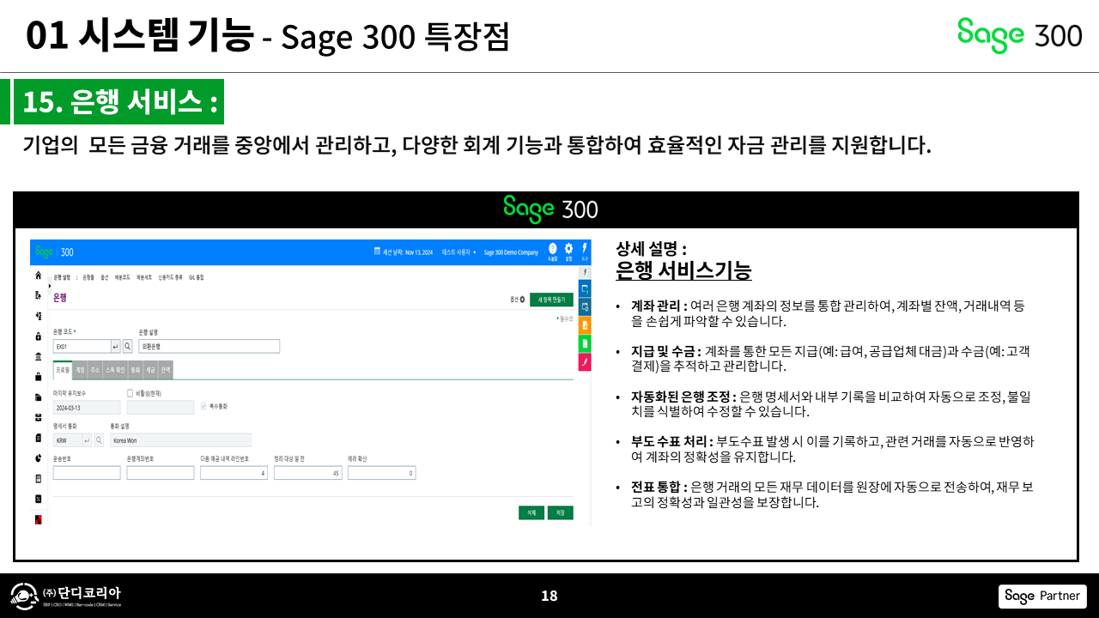Click the go arrow beside KRW field
Screen dimensions: 1099x618
click(x=87, y=440)
